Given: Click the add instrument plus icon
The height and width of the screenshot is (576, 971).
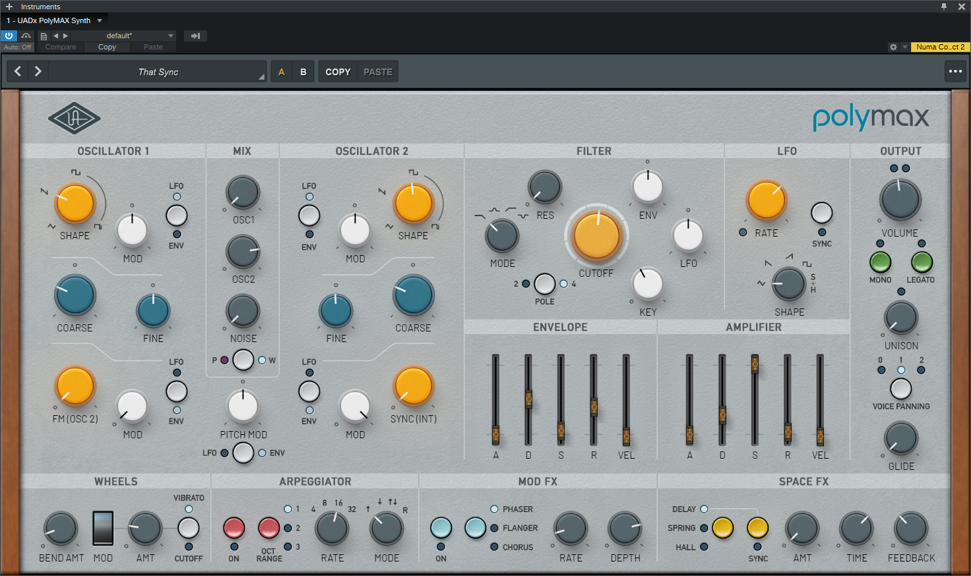Looking at the screenshot, I should pos(9,7).
